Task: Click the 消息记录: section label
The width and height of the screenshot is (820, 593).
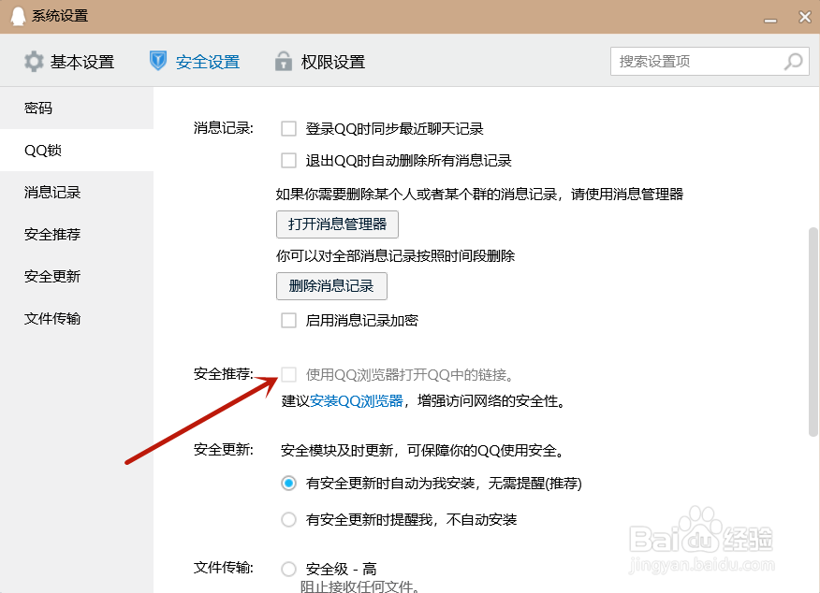Action: 224,128
